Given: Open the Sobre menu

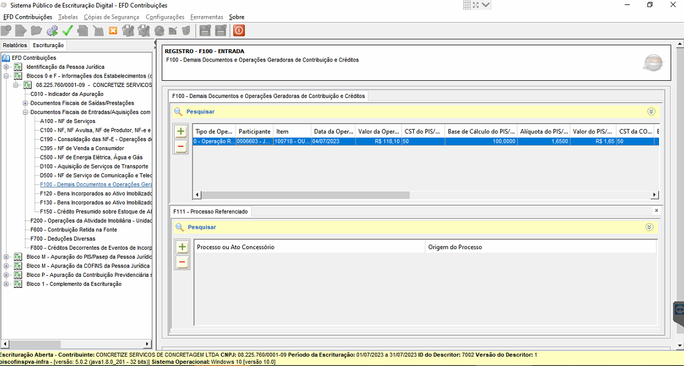Looking at the screenshot, I should pyautogui.click(x=236, y=17).
